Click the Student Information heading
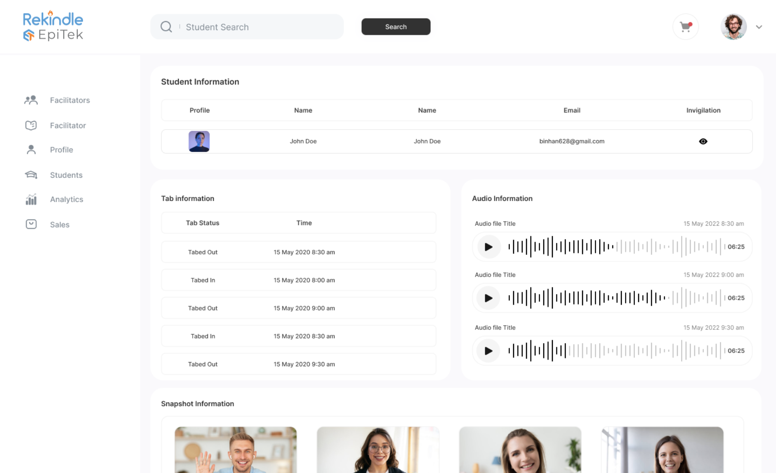The height and width of the screenshot is (473, 776). pos(200,82)
